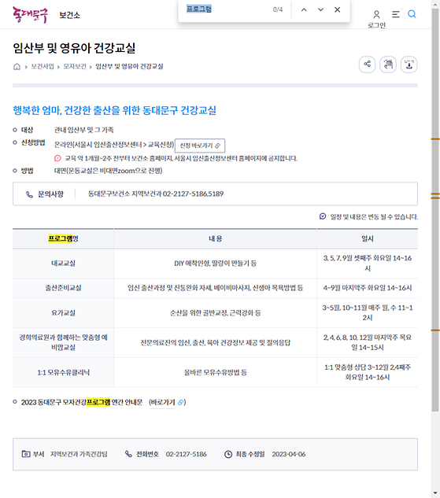Close the find-in-page bar
440x498 pixels.
pos(338,10)
